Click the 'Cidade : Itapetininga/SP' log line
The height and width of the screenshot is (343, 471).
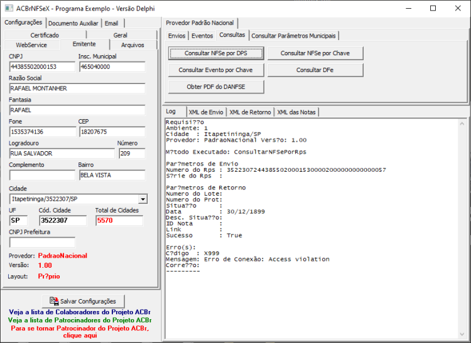pos(214,134)
